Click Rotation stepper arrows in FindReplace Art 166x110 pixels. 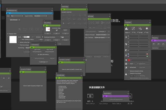tap(43, 37)
